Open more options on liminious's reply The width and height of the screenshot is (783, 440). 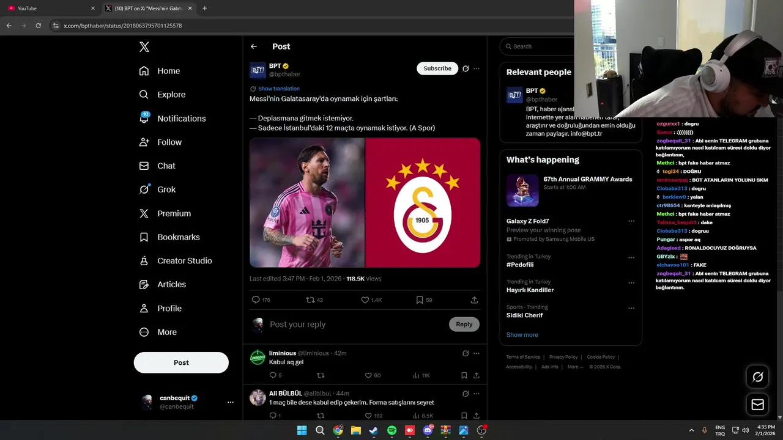coord(477,353)
